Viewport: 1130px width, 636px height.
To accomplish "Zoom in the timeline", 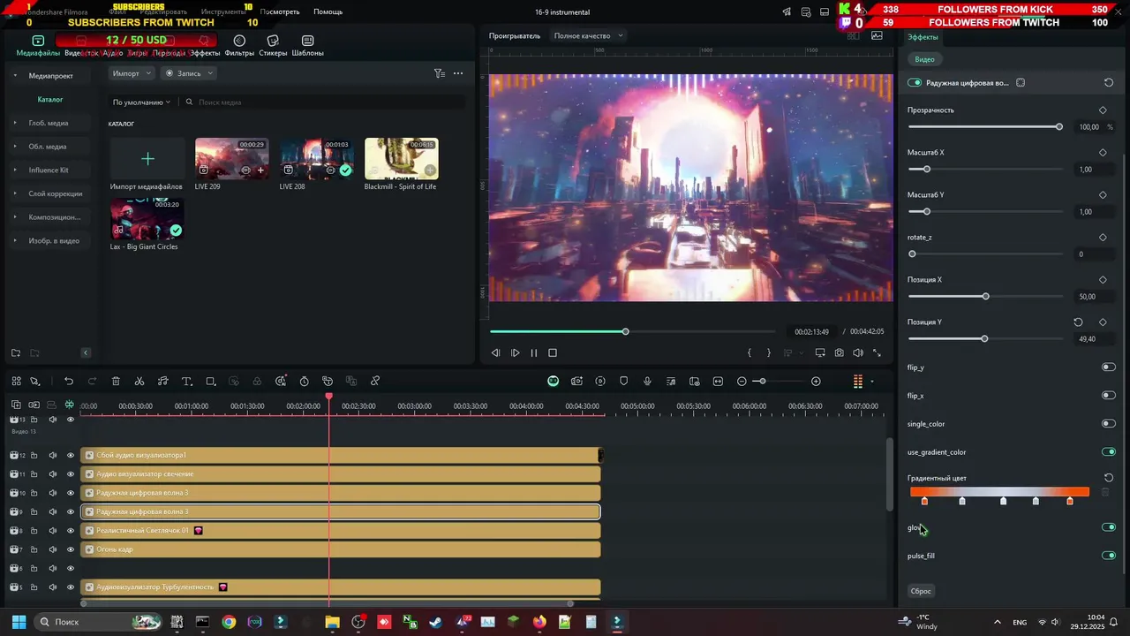I will point(816,382).
